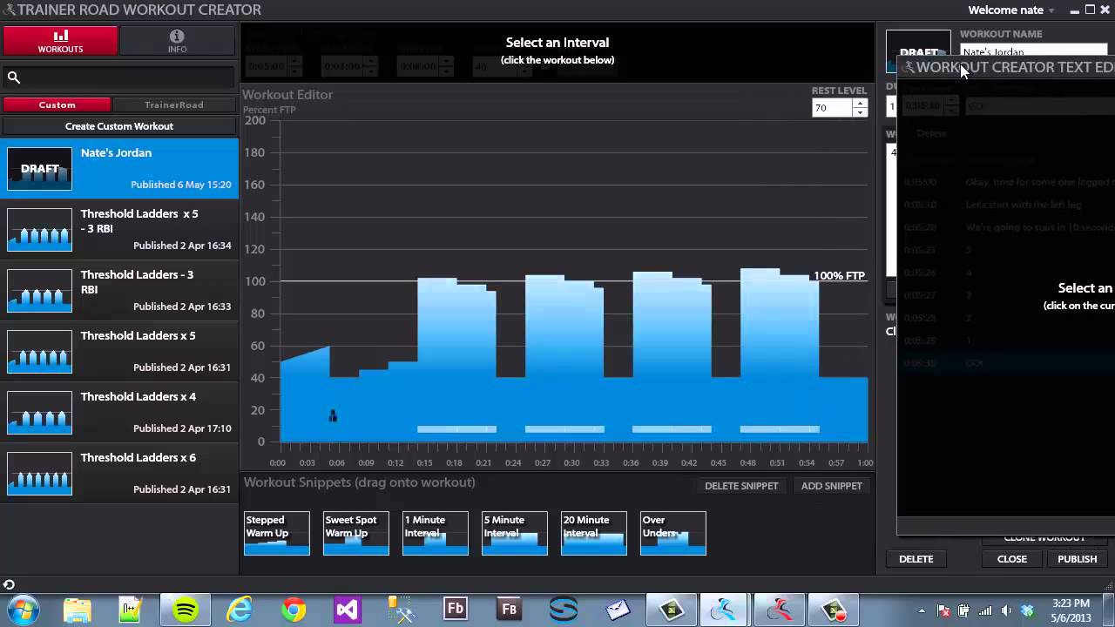Click the PUBLISH button

click(x=1078, y=559)
